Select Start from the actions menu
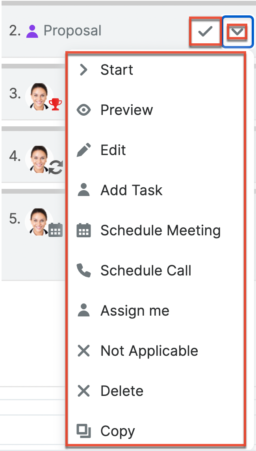Viewport: 256px width, 451px height. [117, 70]
